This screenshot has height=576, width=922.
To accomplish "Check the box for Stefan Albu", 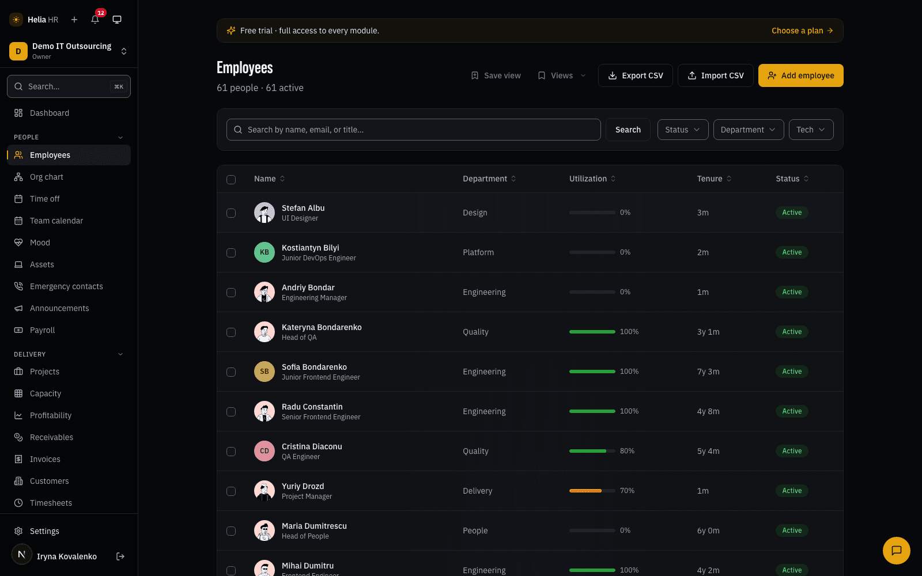I will click(231, 213).
